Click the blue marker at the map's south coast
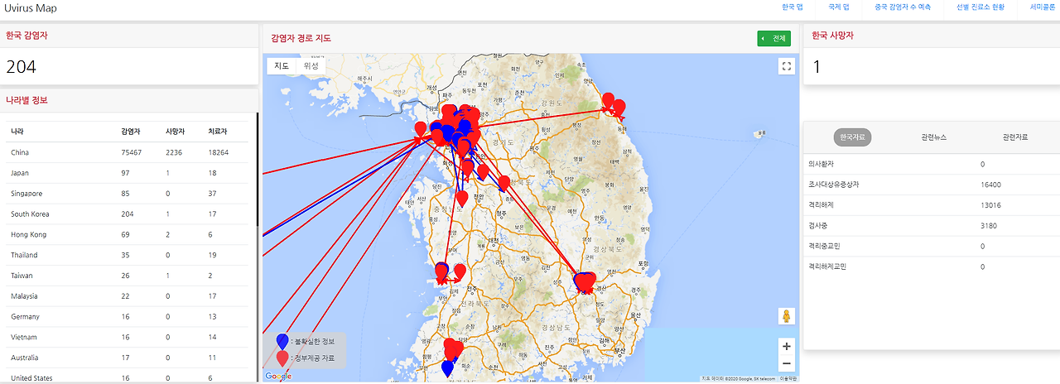 click(x=448, y=369)
